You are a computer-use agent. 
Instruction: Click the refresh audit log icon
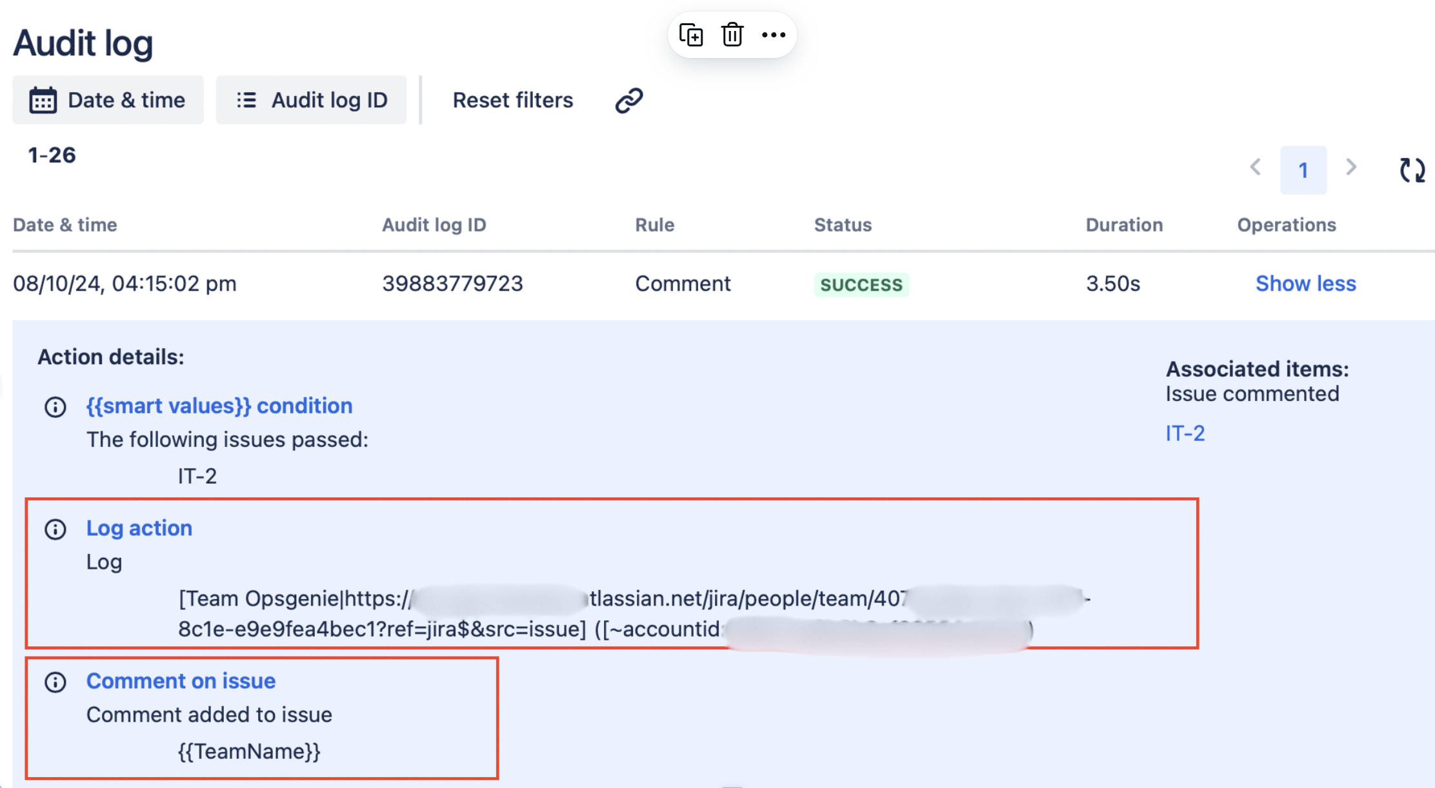click(x=1412, y=170)
